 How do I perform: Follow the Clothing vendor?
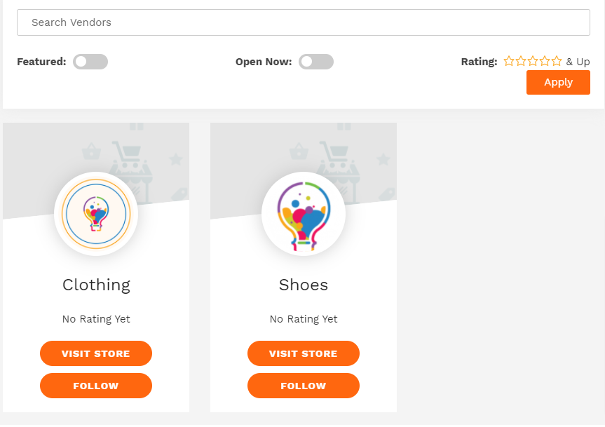point(96,386)
